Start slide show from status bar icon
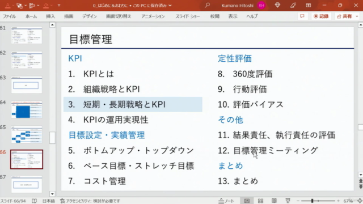 pyautogui.click(x=288, y=201)
